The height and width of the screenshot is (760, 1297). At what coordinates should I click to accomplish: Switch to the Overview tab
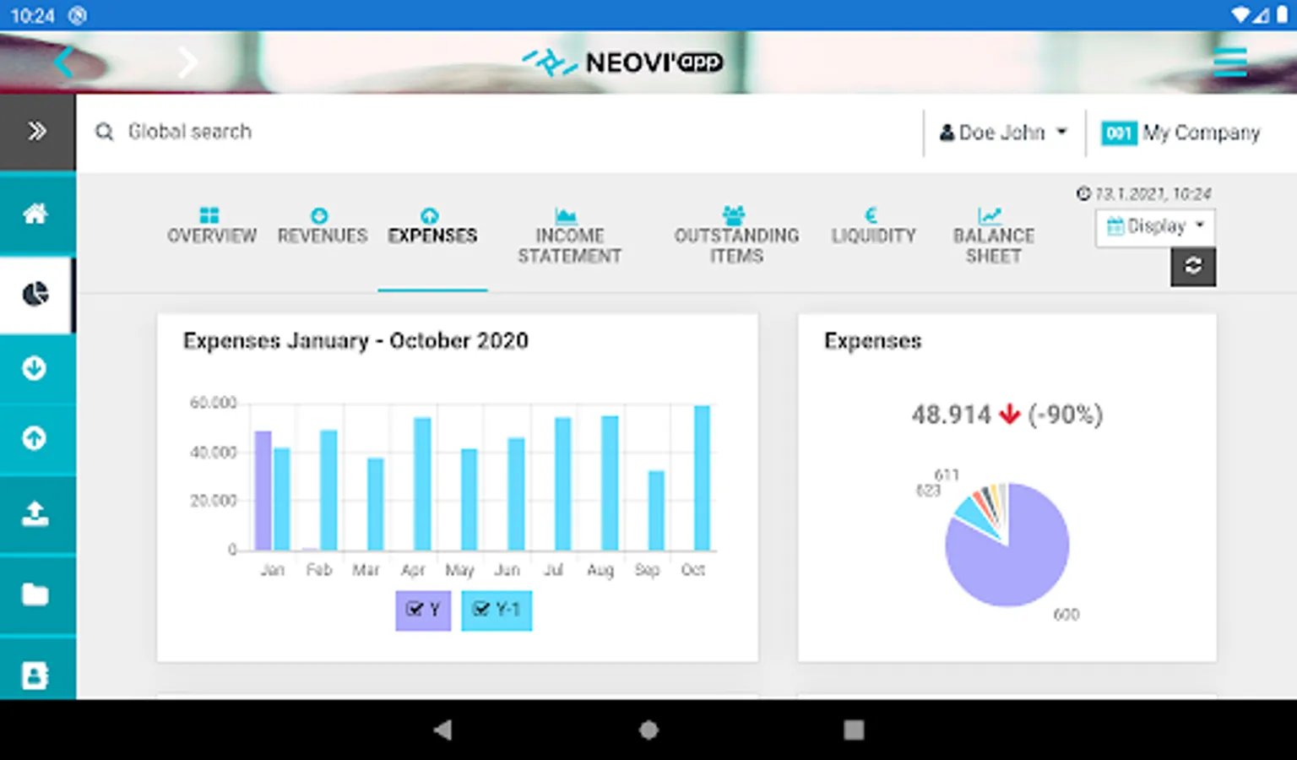(x=211, y=226)
